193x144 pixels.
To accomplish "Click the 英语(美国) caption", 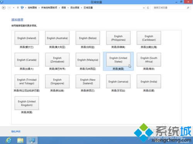I will [118, 69].
